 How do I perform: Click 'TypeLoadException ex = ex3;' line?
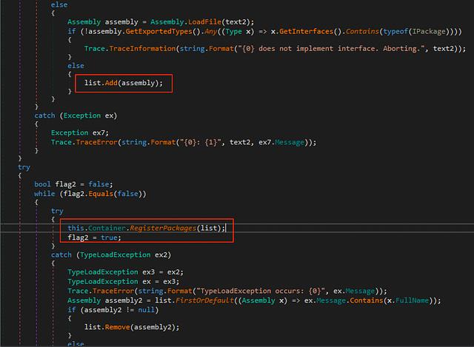tap(124, 281)
